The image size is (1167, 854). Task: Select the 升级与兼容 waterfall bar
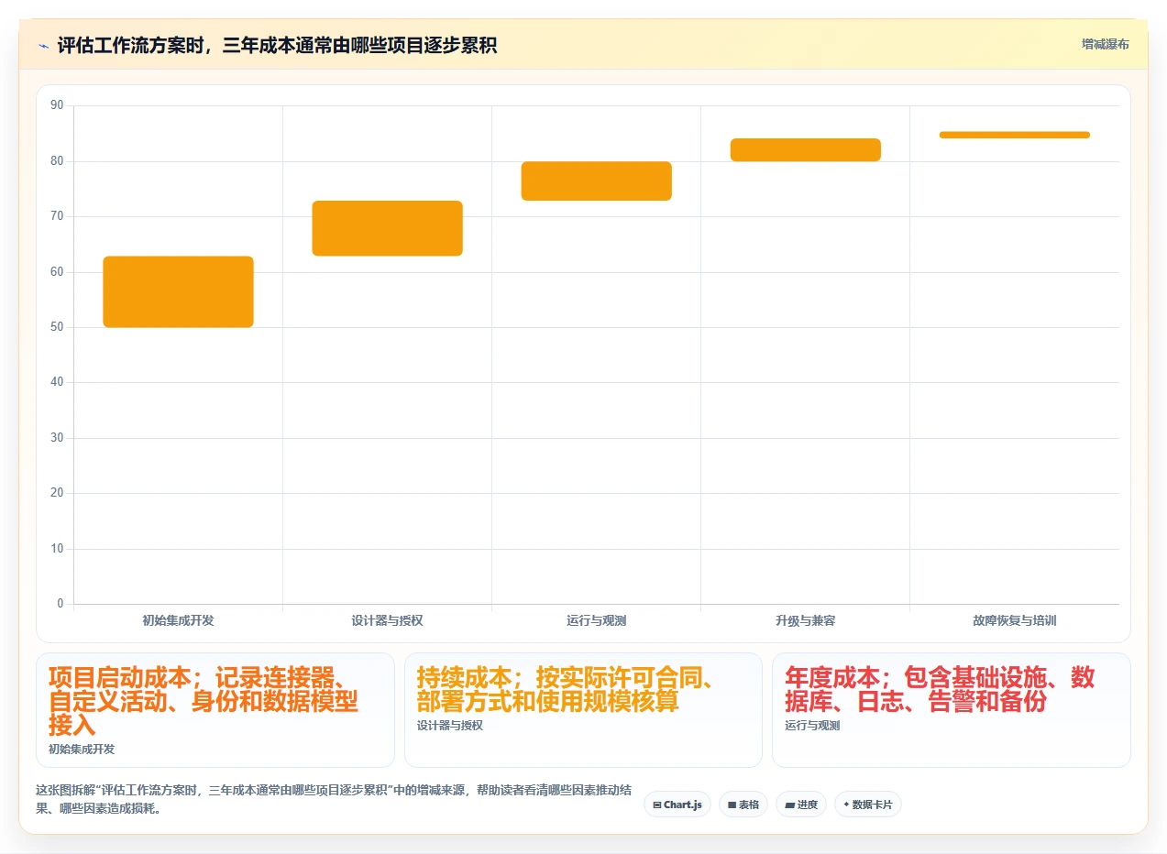(x=805, y=150)
